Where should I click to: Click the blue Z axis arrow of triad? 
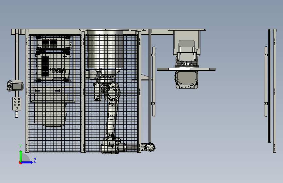[27, 162]
